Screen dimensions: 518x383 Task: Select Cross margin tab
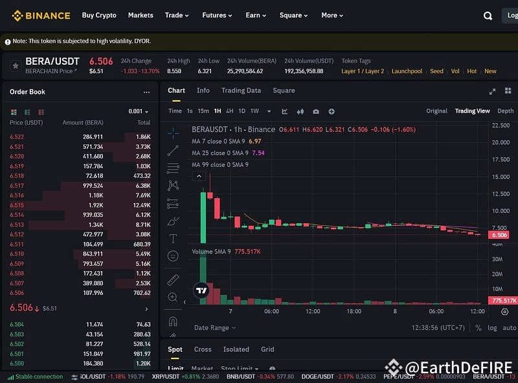click(x=203, y=349)
